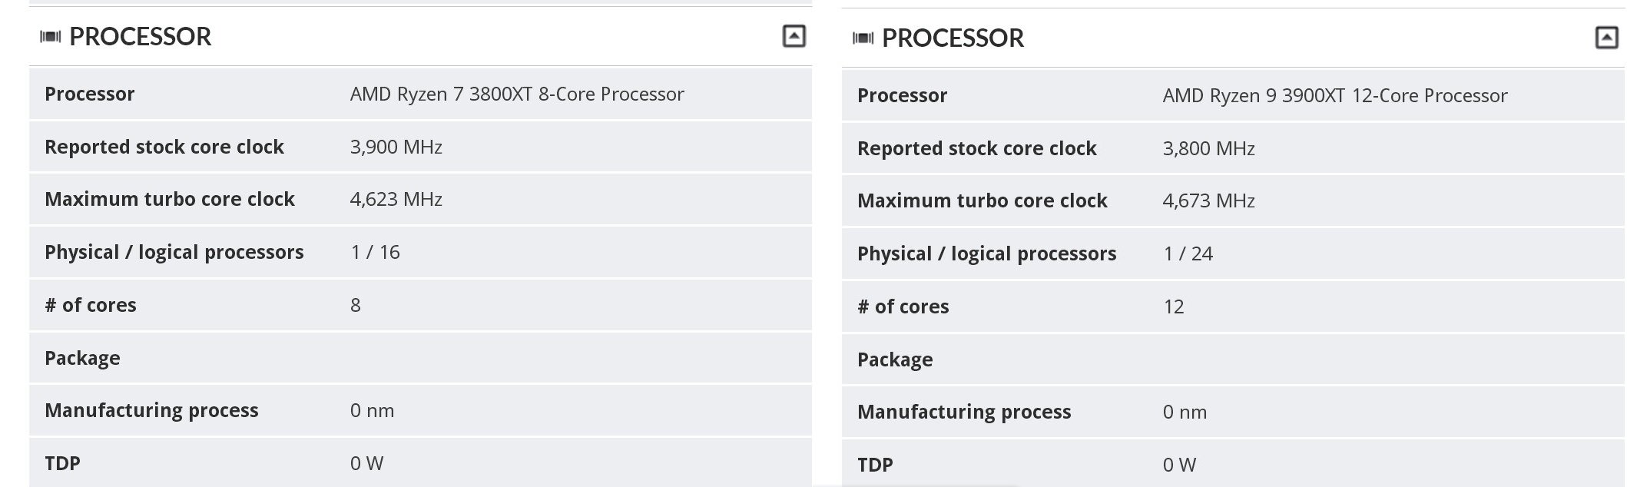This screenshot has width=1627, height=487.
Task: Click the 4,623 MHz maximum turbo clock value
Action: click(396, 200)
